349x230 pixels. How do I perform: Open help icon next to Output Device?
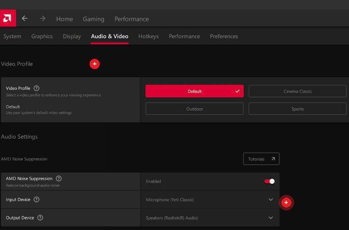pyautogui.click(x=40, y=218)
